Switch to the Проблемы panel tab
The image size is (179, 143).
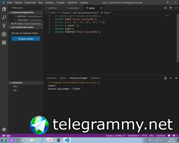pyautogui.click(x=51, y=78)
